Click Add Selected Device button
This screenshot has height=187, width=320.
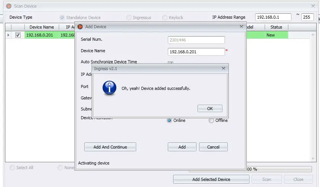click(x=211, y=179)
